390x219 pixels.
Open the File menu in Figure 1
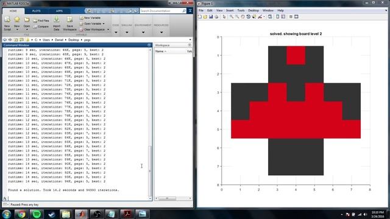(201, 10)
